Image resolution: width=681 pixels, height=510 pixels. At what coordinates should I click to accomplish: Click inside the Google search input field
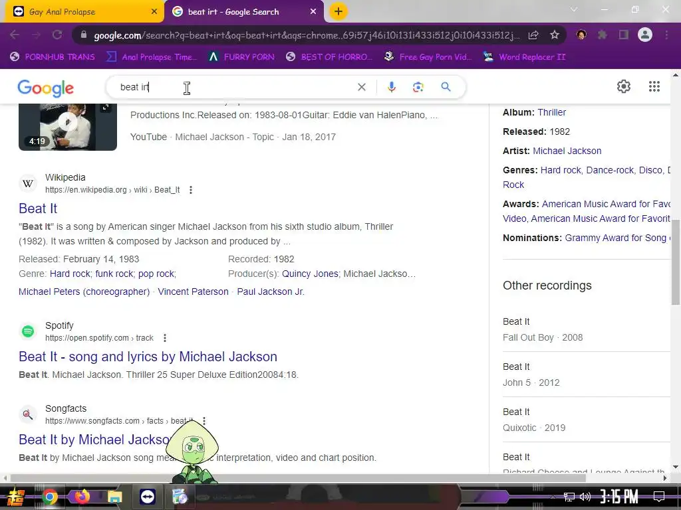pos(235,87)
